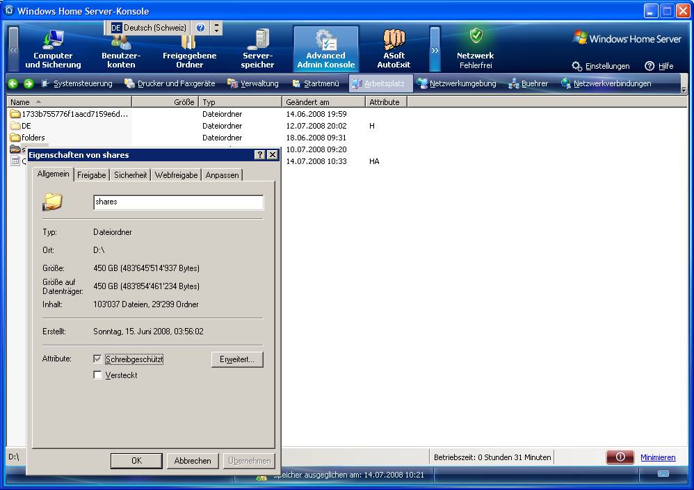Click the date 12.07.2008 20:02
Screen dimensions: 694x490
tap(316, 126)
